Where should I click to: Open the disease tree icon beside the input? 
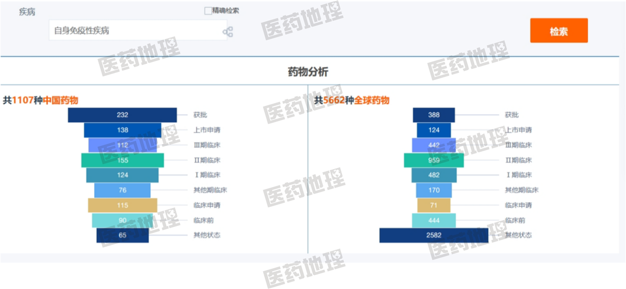point(228,32)
